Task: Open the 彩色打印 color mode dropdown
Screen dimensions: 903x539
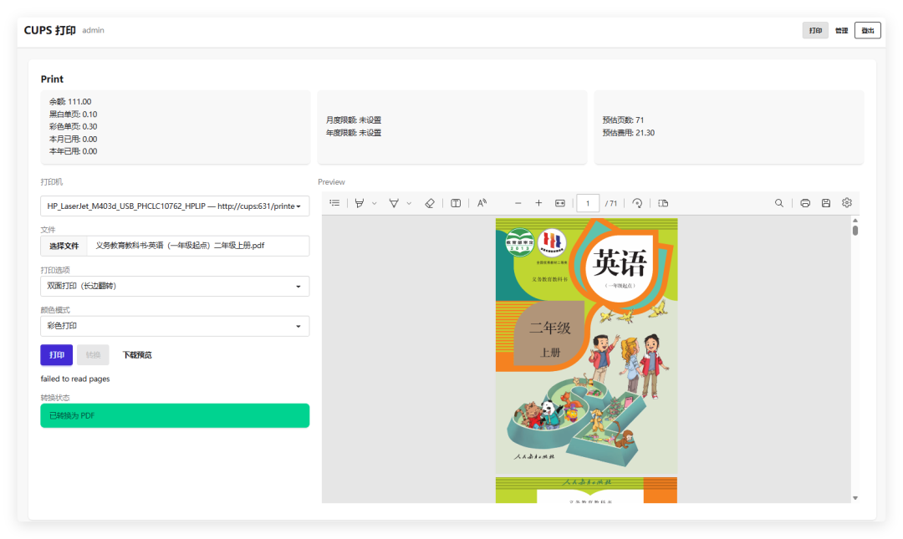Action: click(x=175, y=326)
